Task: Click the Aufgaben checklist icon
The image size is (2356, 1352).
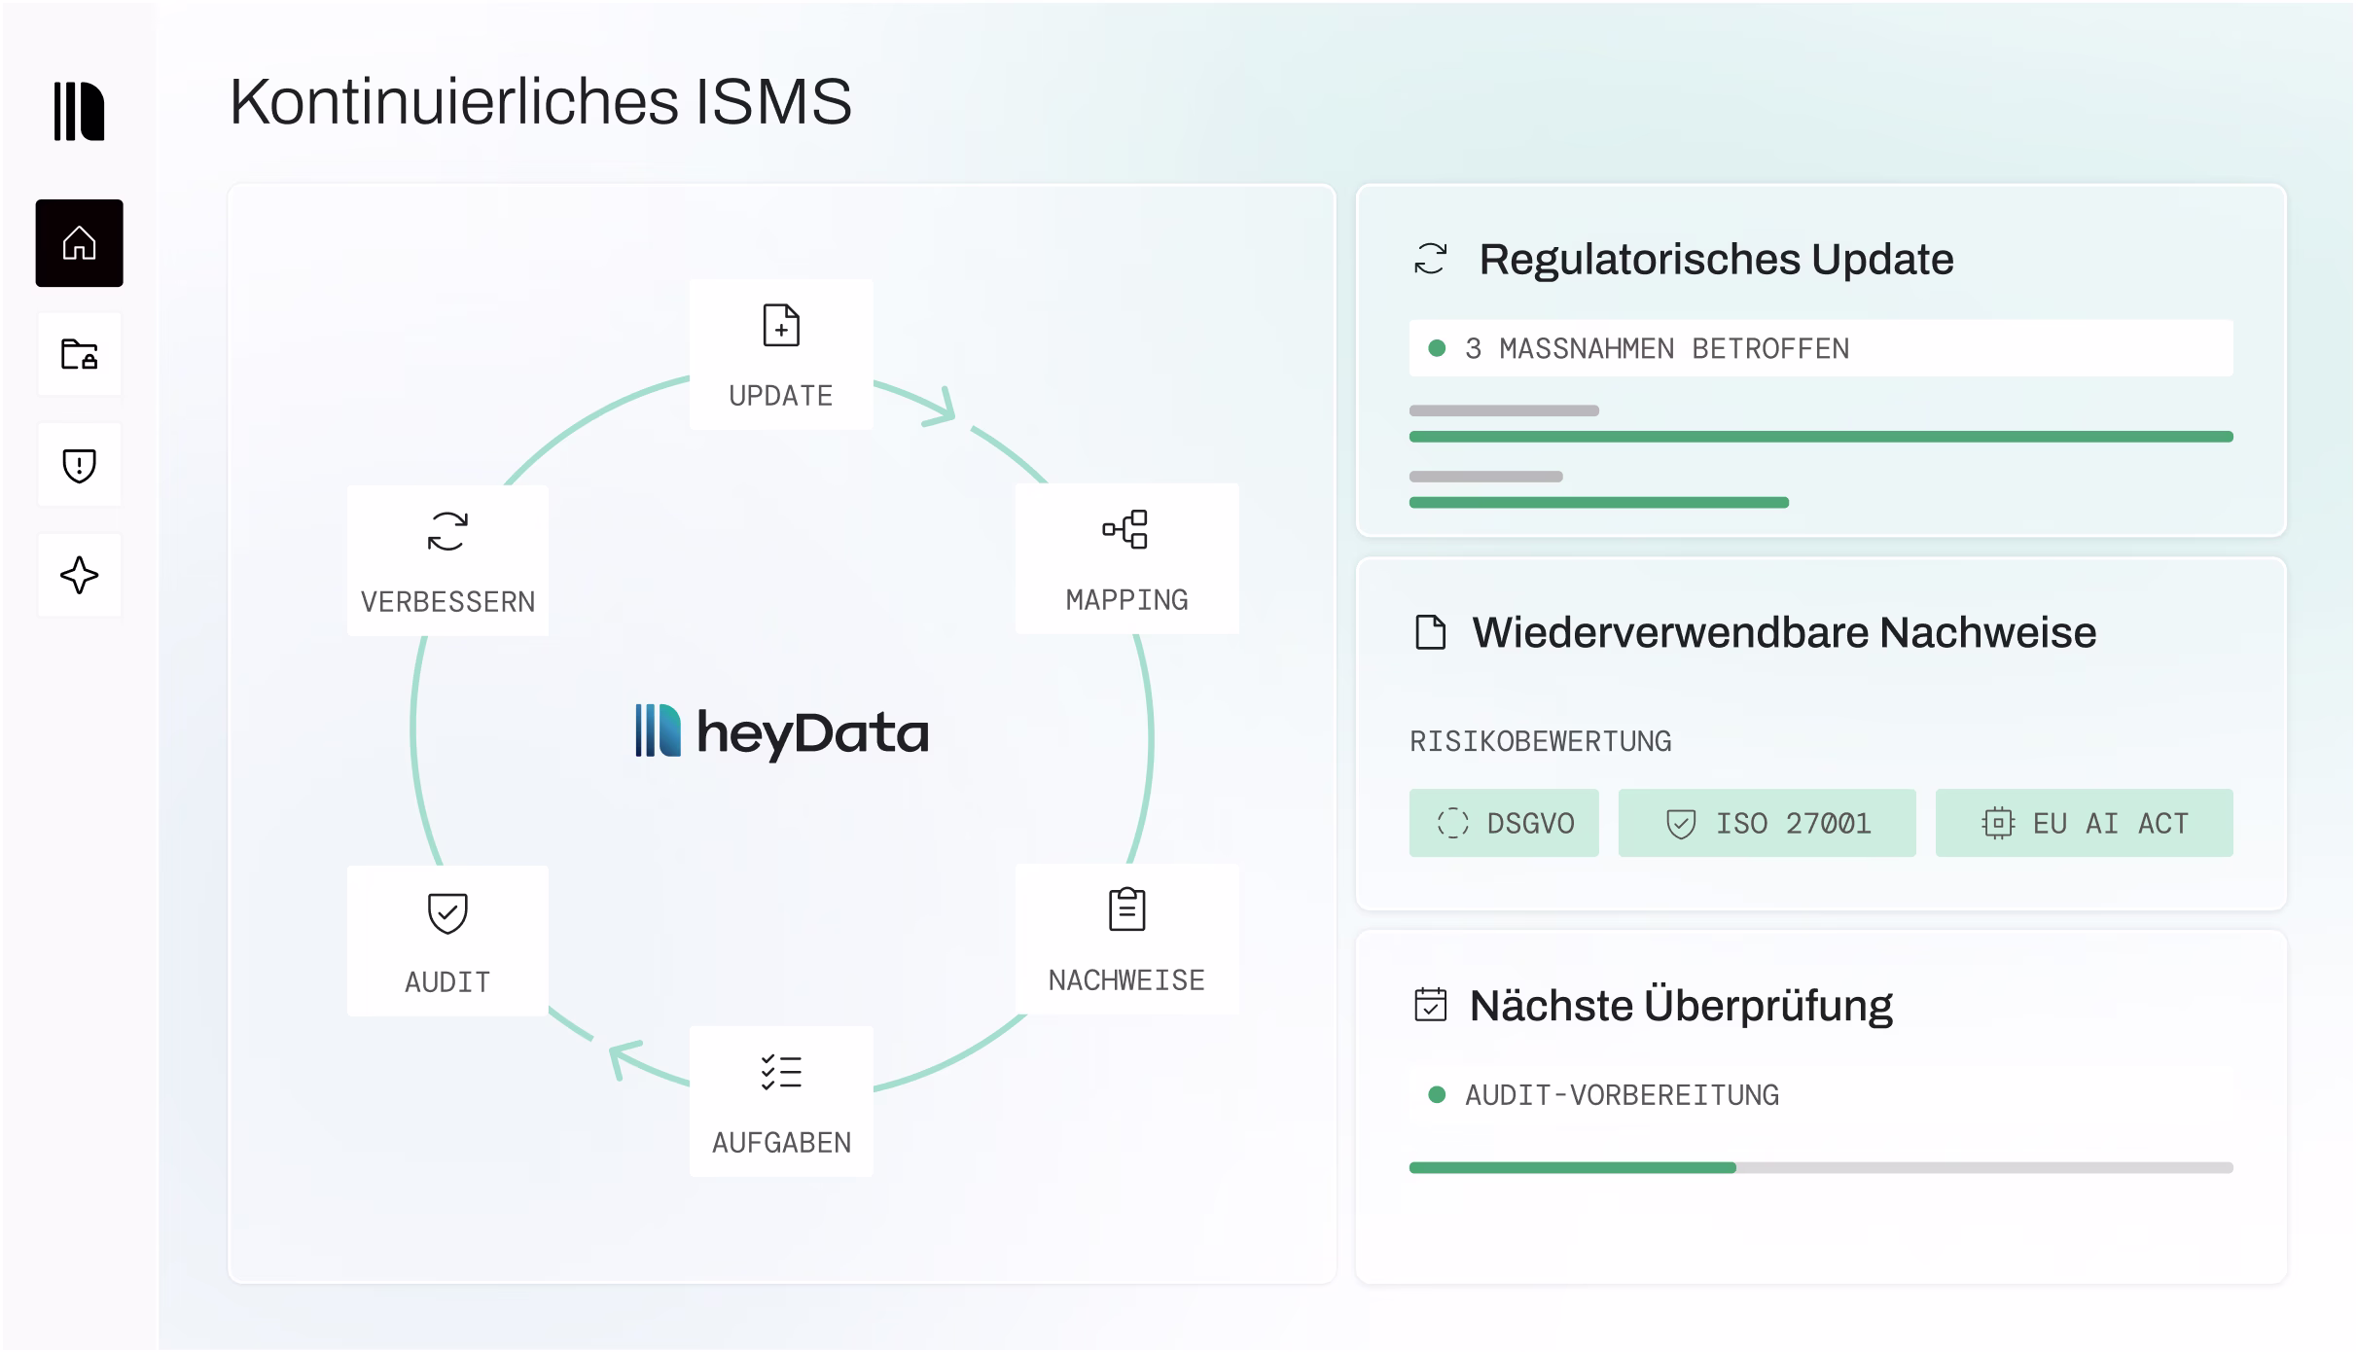Action: [781, 1072]
